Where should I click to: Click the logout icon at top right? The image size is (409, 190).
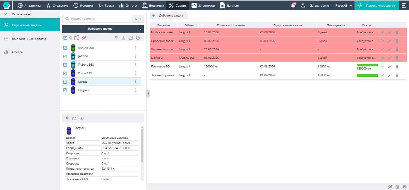[x=404, y=5]
